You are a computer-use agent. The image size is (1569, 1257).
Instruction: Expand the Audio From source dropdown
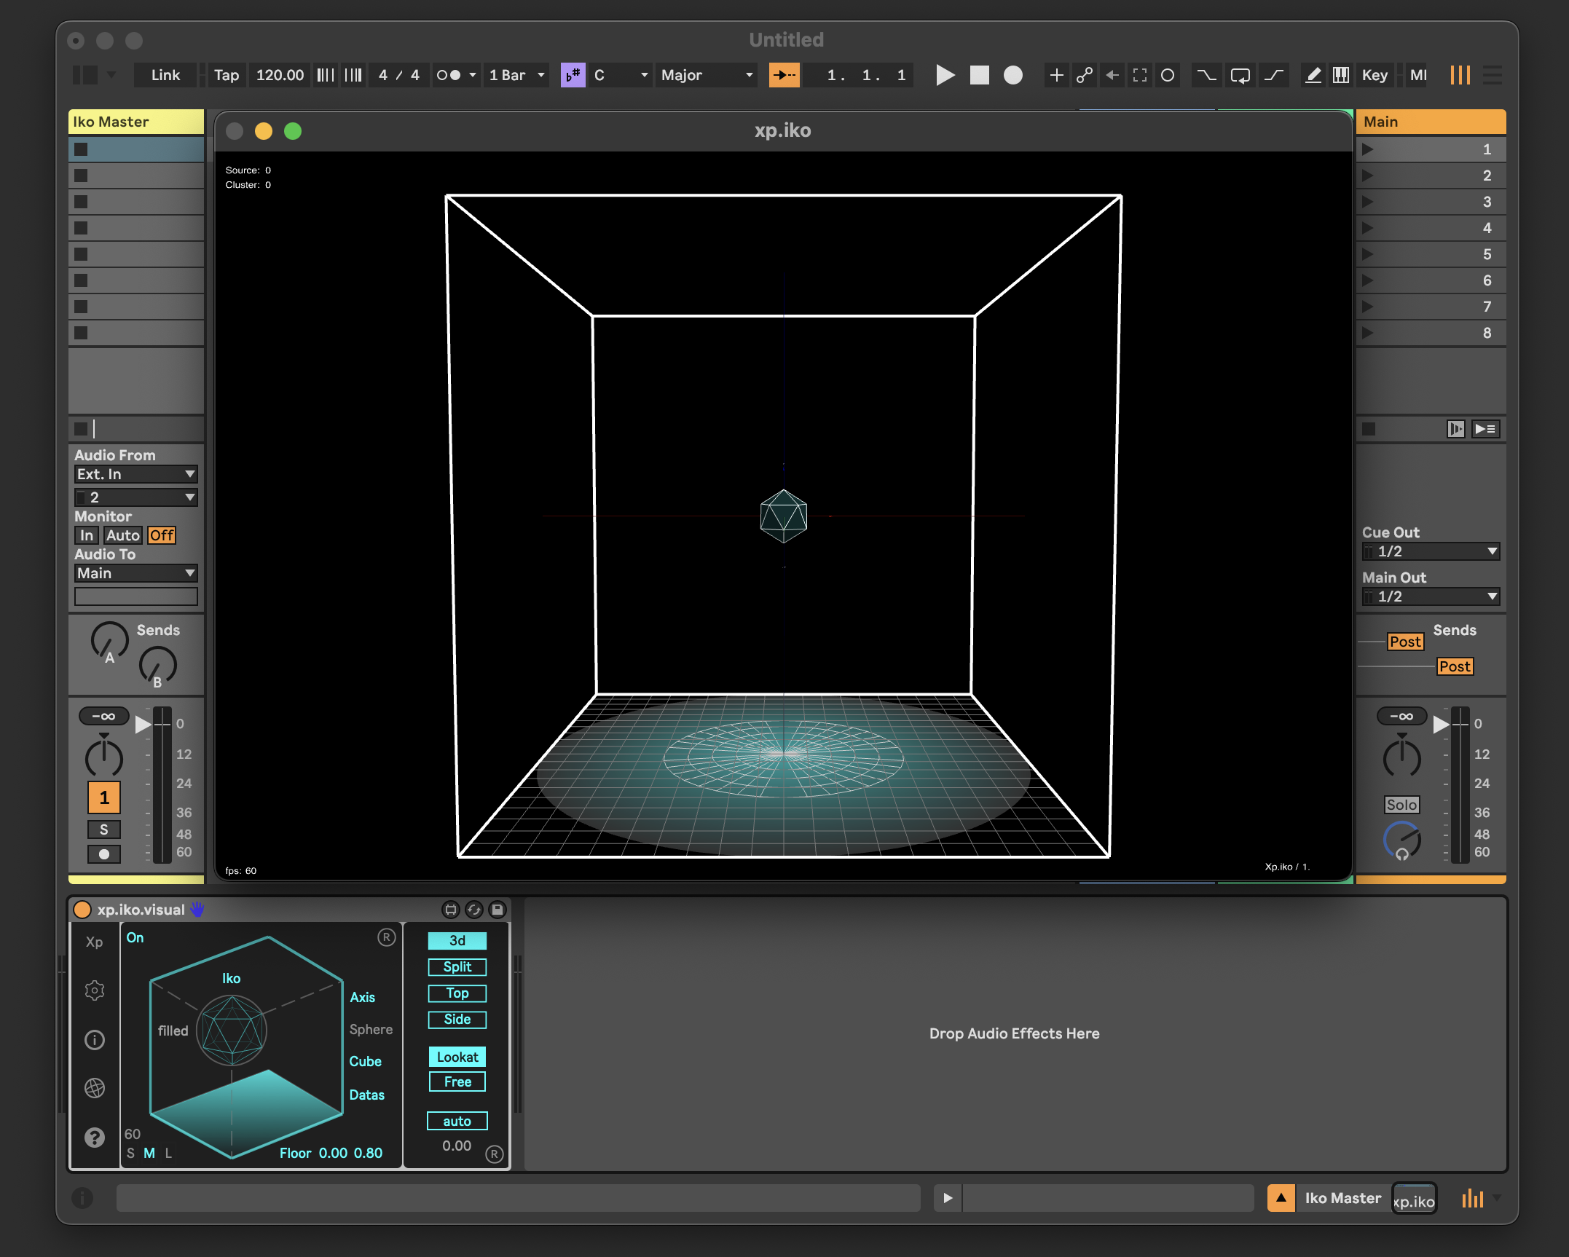[x=135, y=477]
